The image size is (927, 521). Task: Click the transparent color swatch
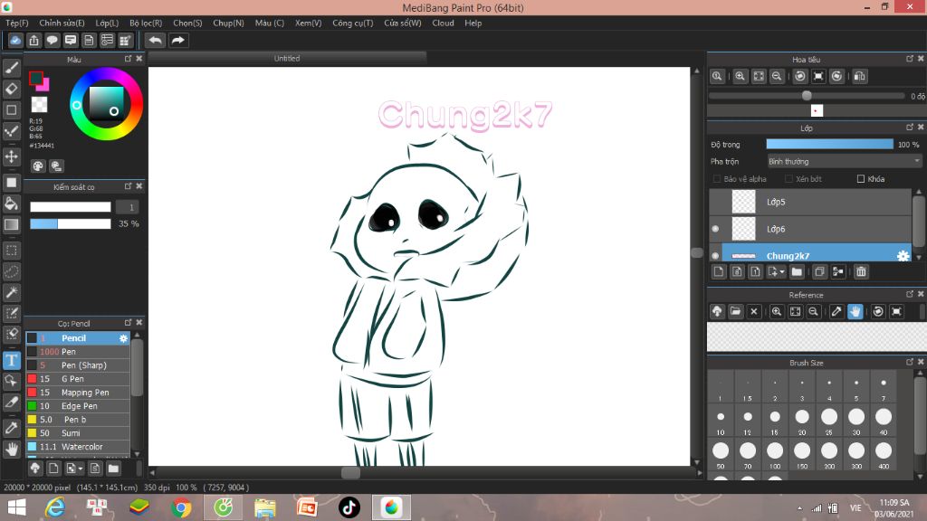point(39,105)
